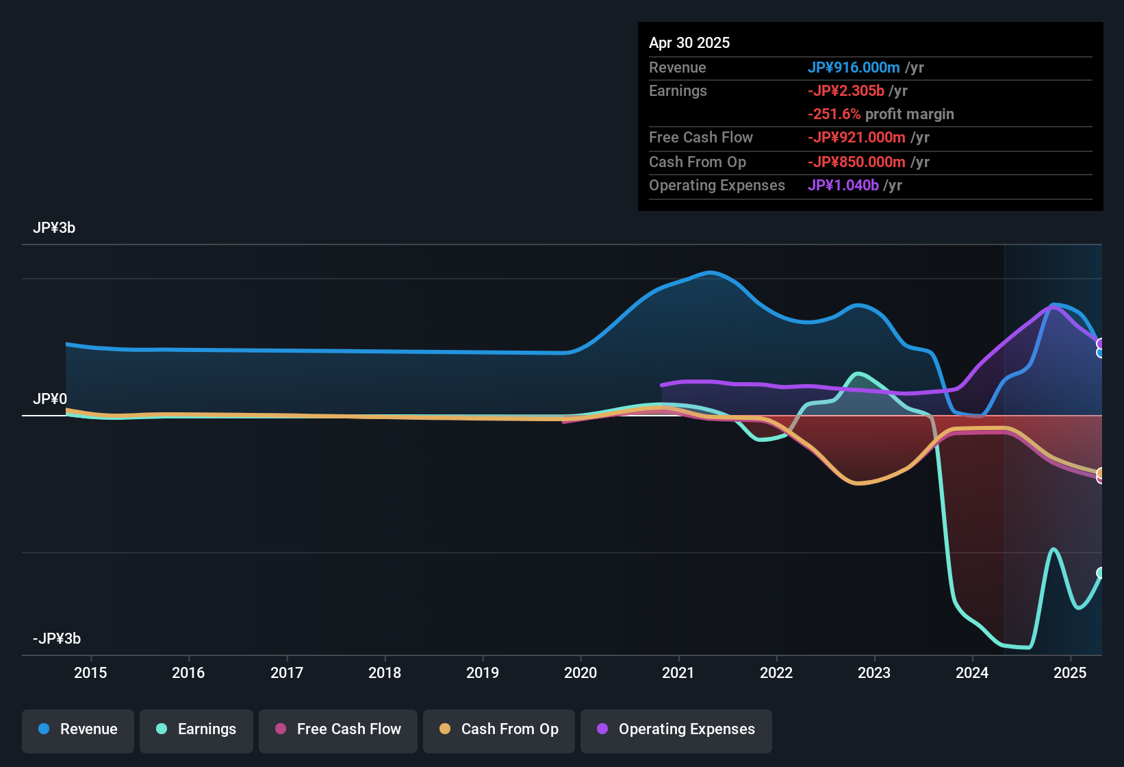Click the 2025 x-axis label
This screenshot has height=767, width=1124.
(1070, 673)
